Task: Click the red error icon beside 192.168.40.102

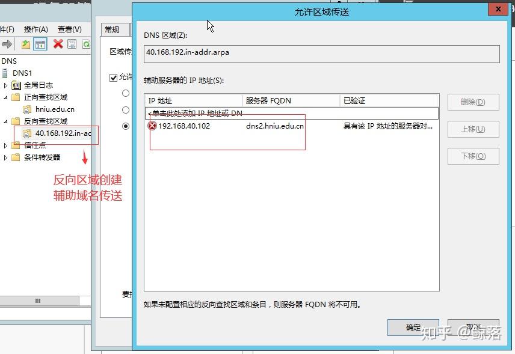Action: [x=152, y=126]
